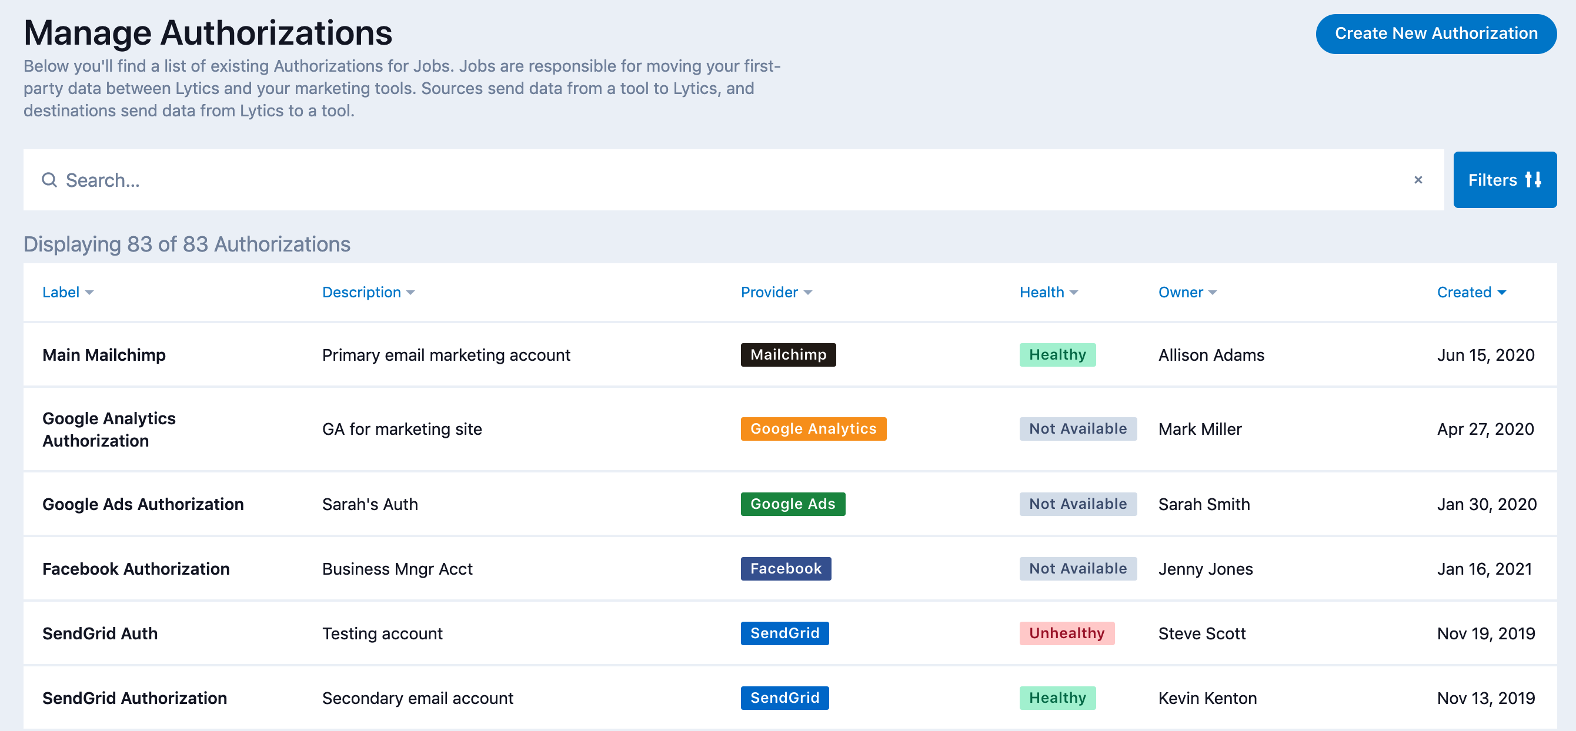Select the Facebook provider badge
Image resolution: width=1576 pixels, height=731 pixels.
[786, 568]
